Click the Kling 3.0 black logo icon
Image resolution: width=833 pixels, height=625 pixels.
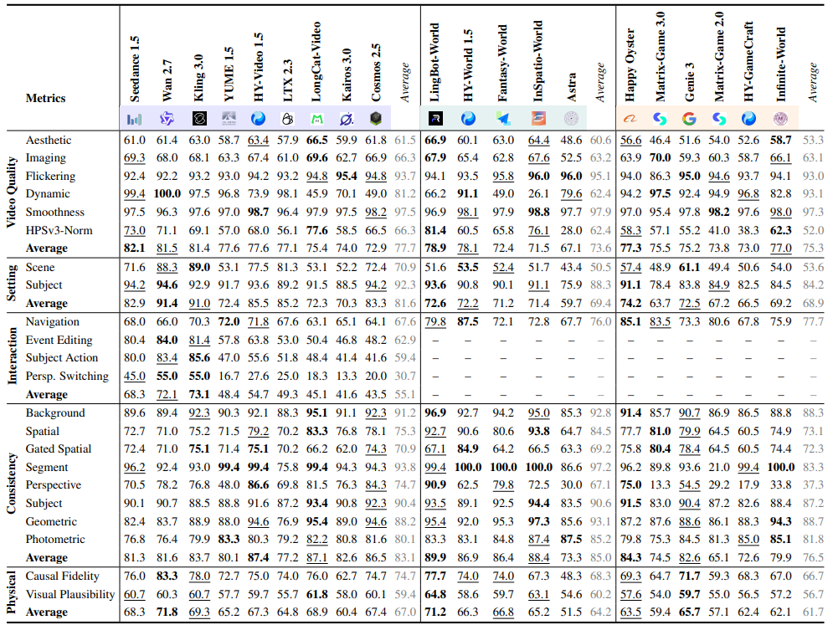[199, 119]
